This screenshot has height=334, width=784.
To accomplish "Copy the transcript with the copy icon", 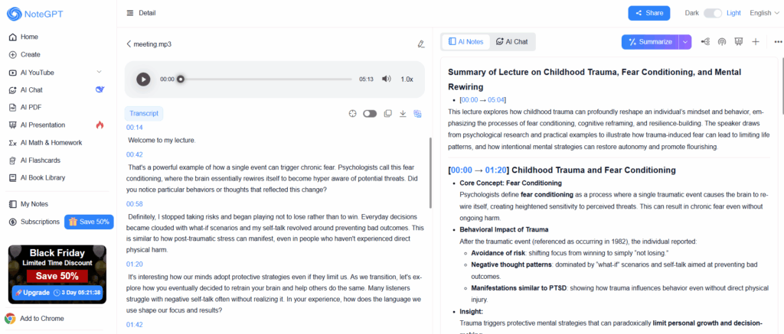I will 387,114.
